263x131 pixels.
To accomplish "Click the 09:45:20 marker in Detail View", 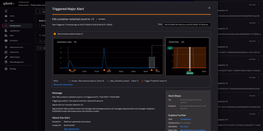I will [x=190, y=73].
